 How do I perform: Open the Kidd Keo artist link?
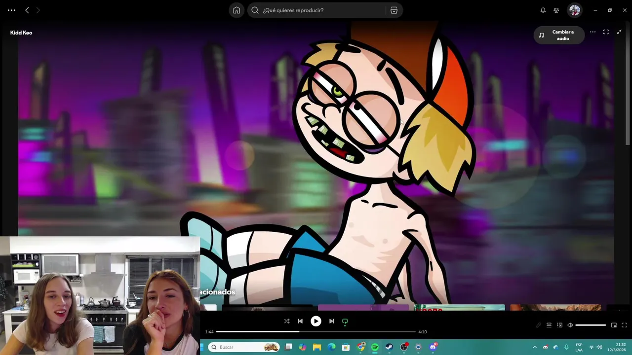pos(21,33)
